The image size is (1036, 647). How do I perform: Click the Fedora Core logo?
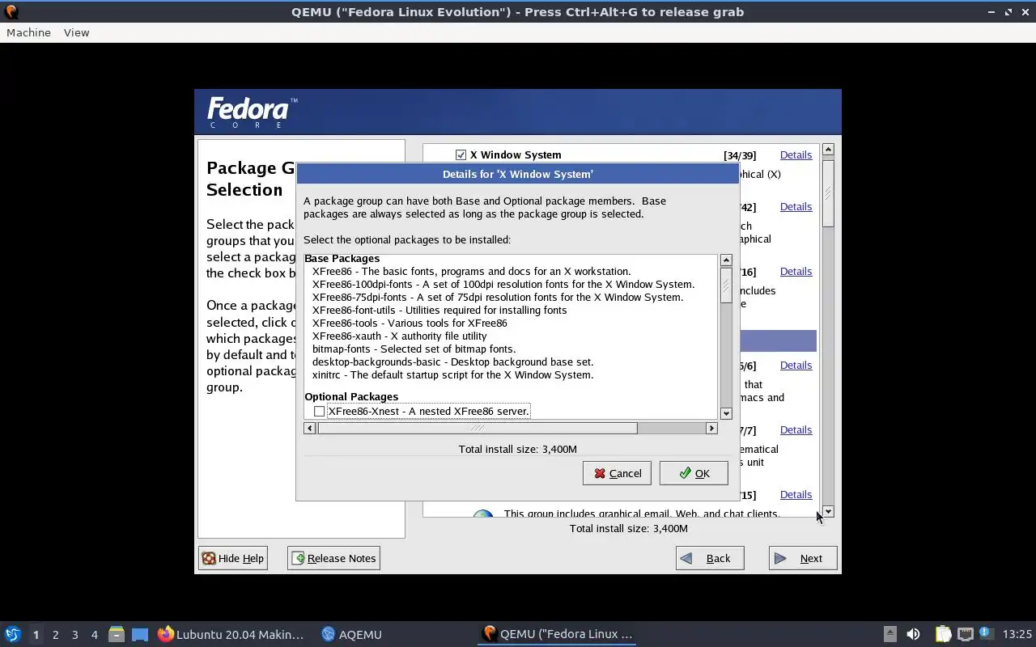click(252, 112)
